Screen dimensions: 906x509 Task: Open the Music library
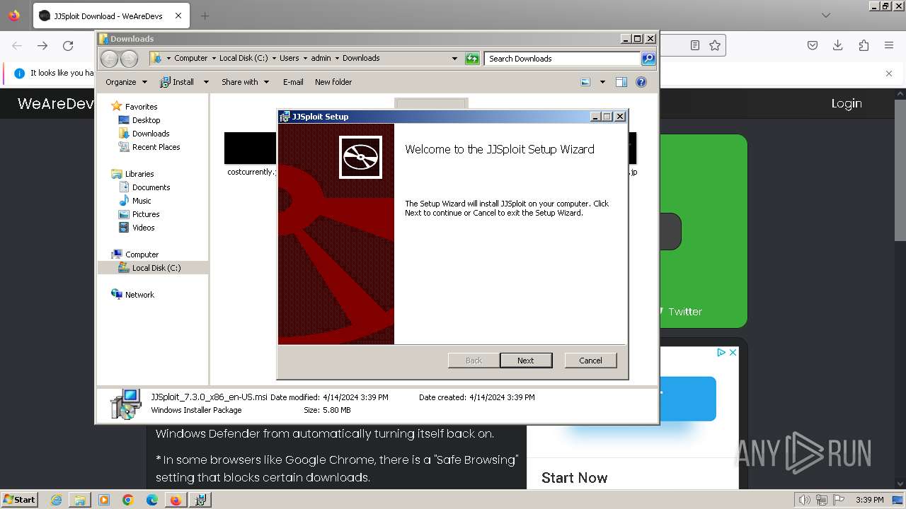click(142, 201)
